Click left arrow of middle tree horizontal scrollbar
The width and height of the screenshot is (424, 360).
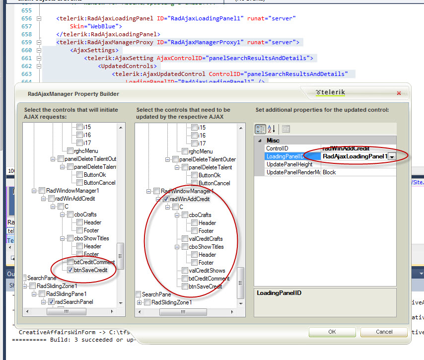(x=140, y=312)
